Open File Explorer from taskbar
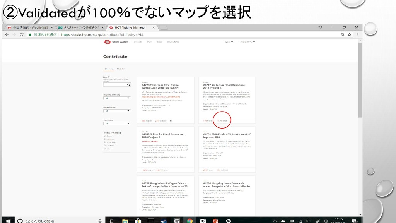The width and height of the screenshot is (396, 223). point(125,221)
